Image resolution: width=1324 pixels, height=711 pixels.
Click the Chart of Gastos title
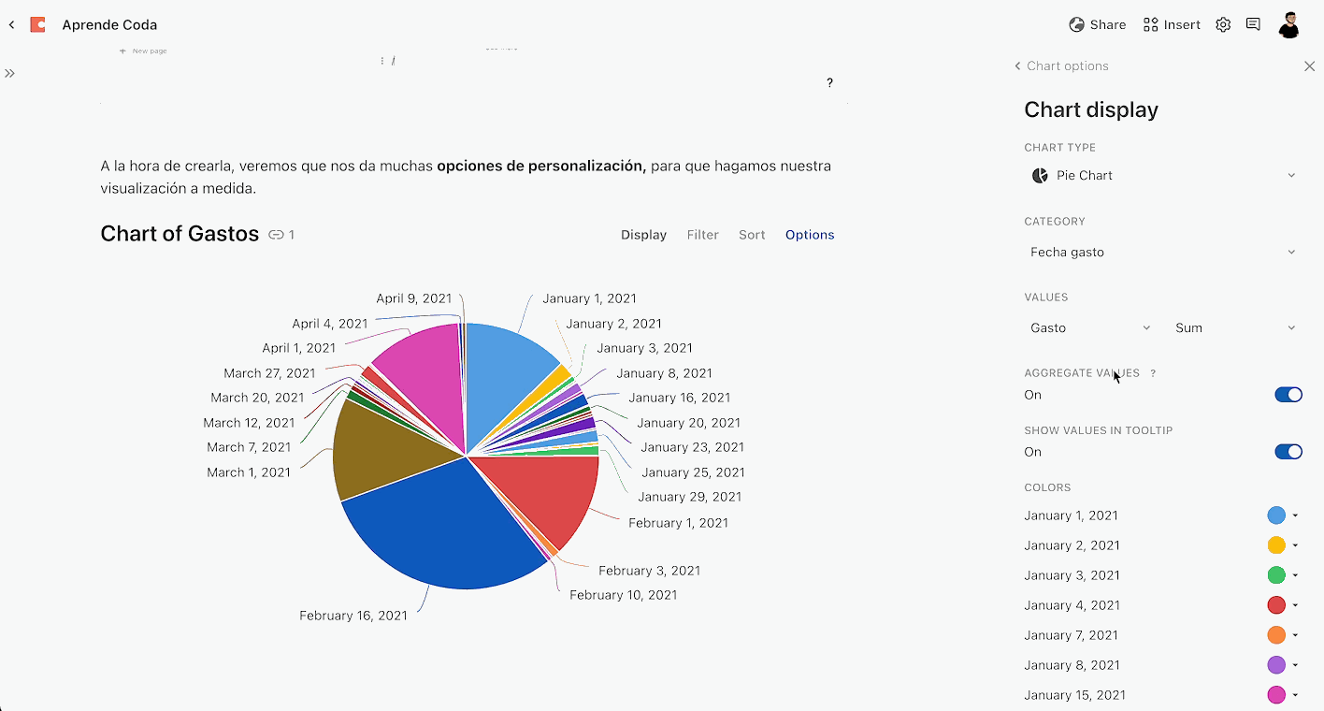coord(180,234)
